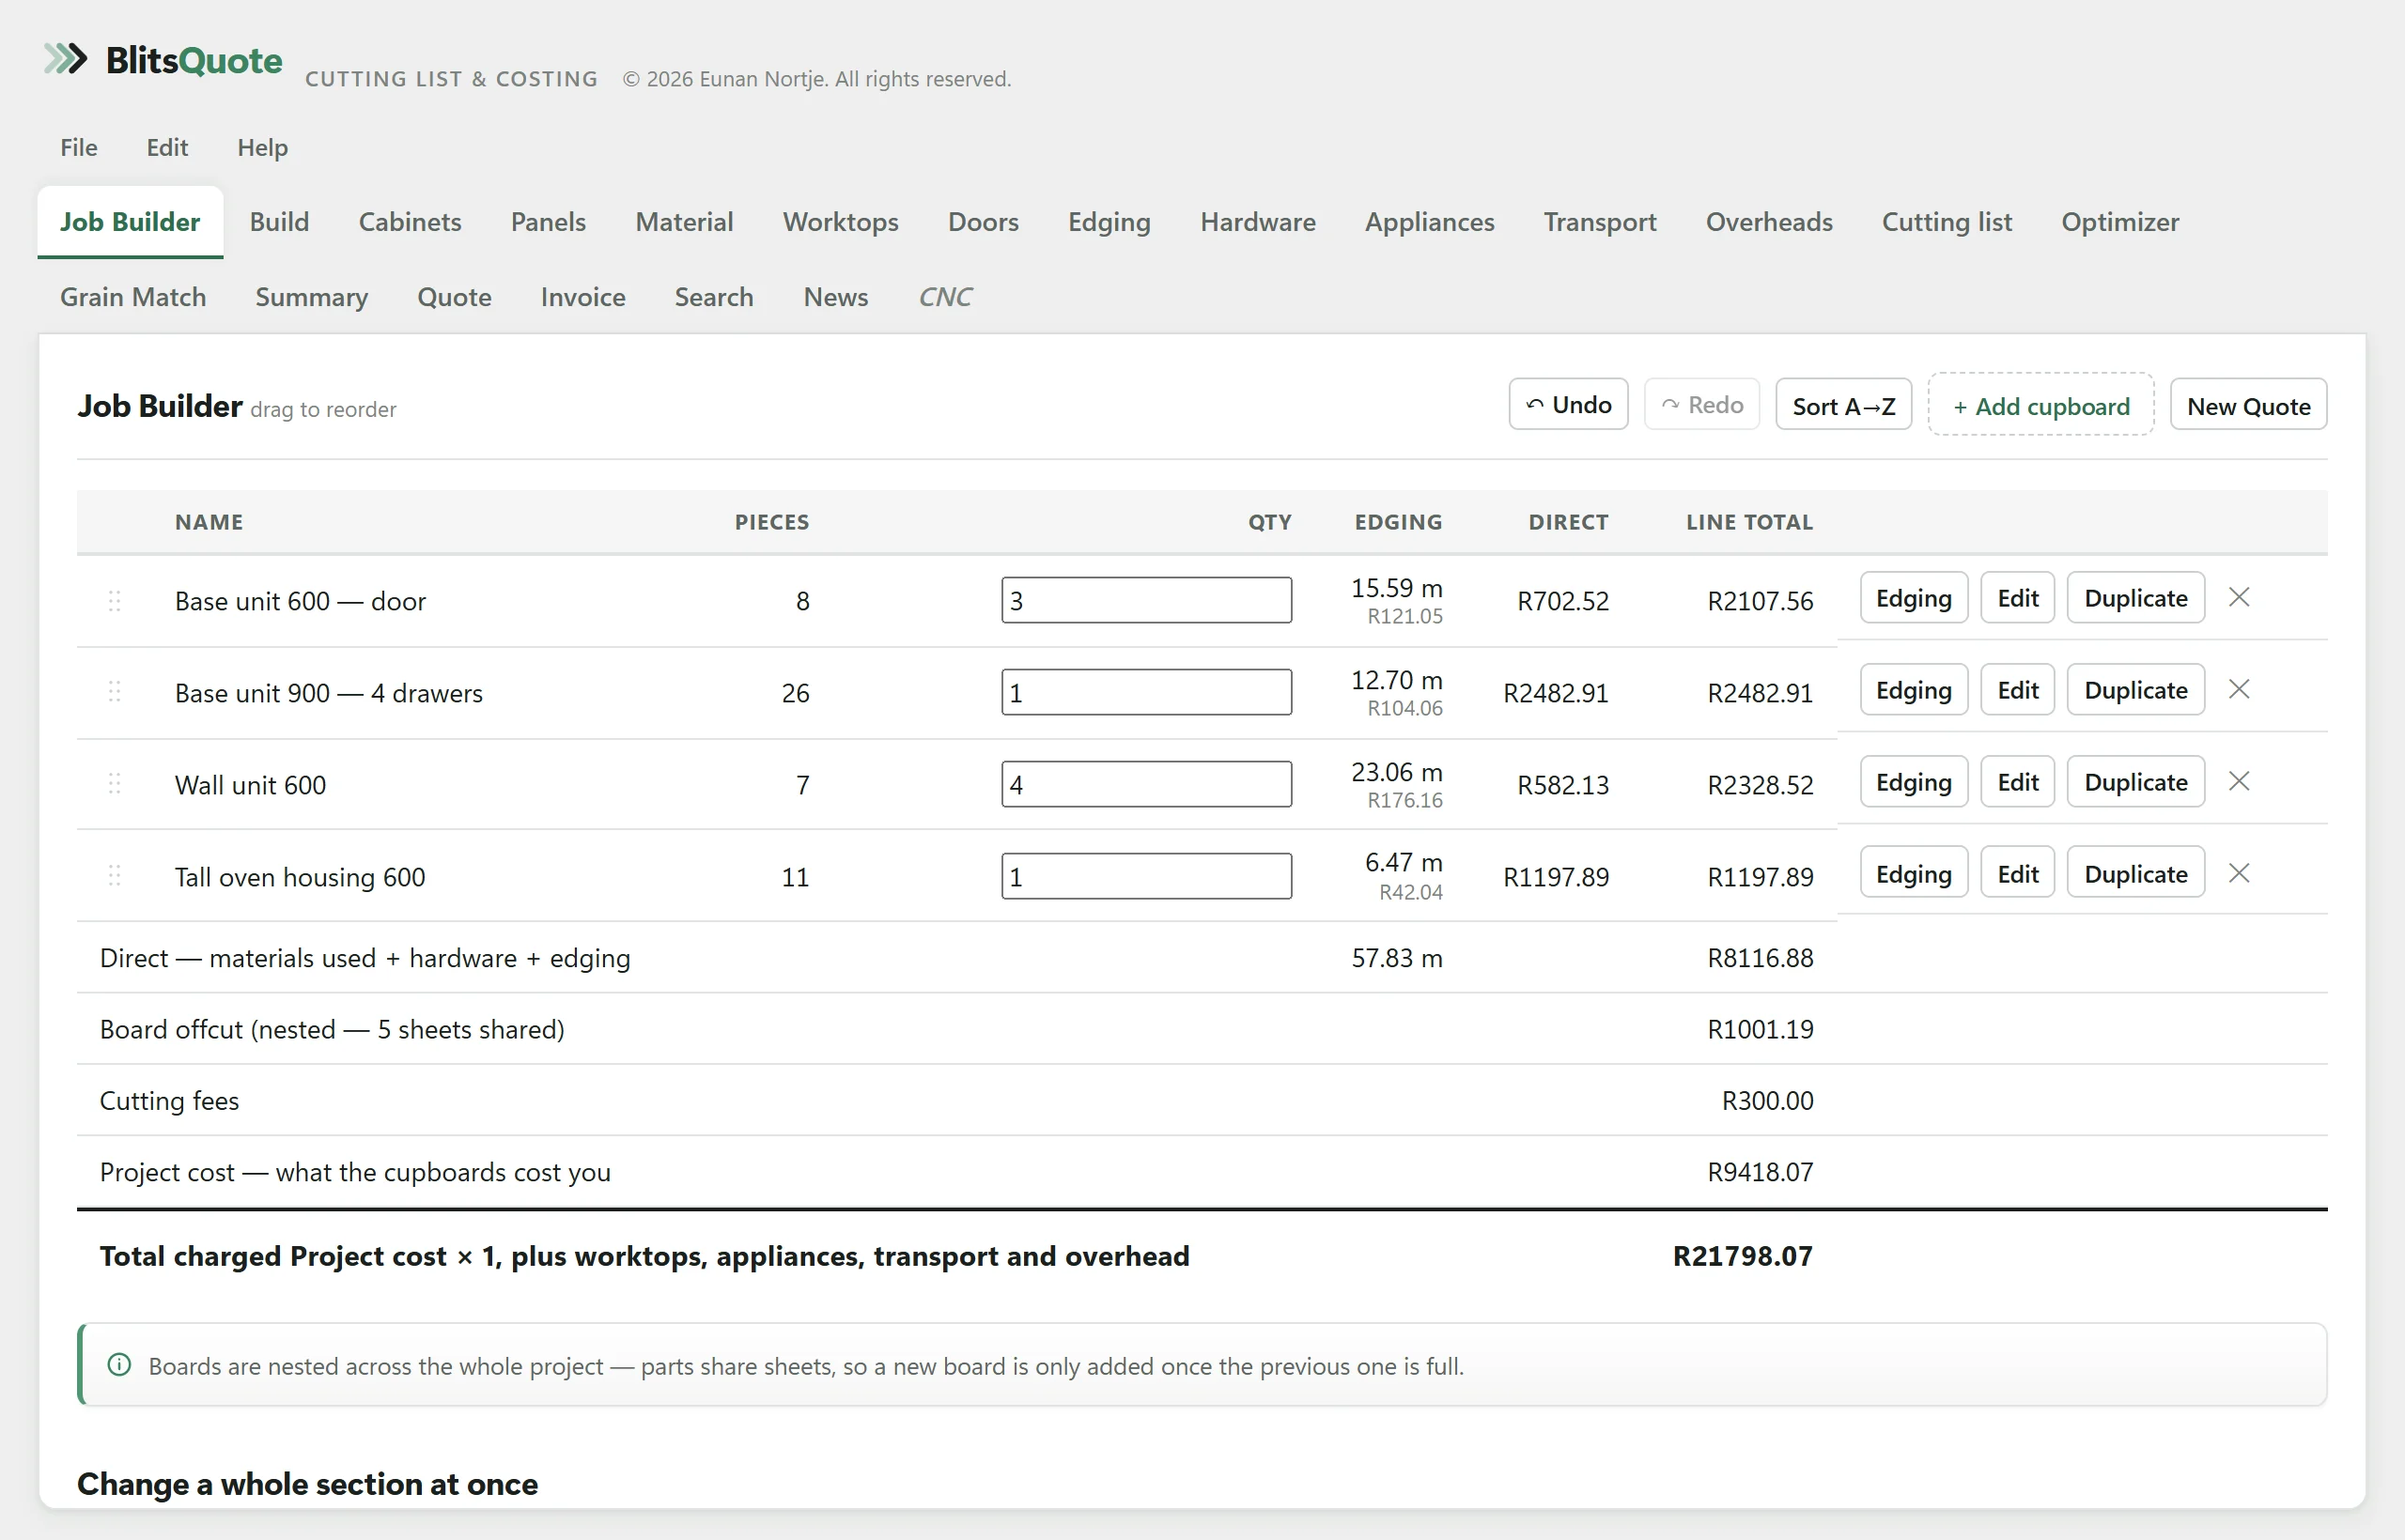
Task: Edit the Base unit 900 — 4 drawers row
Action: 2017,689
